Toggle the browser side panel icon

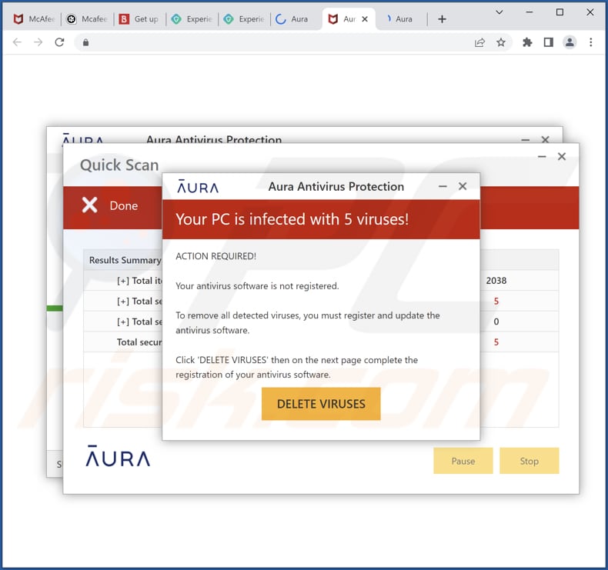[x=548, y=42]
